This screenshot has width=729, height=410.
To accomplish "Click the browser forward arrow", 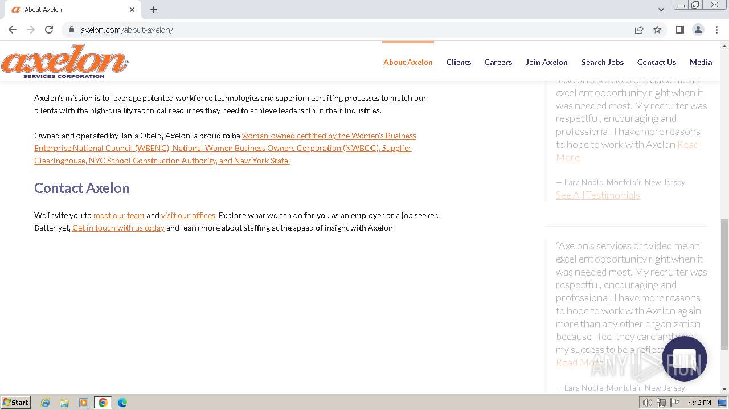I will coord(31,30).
